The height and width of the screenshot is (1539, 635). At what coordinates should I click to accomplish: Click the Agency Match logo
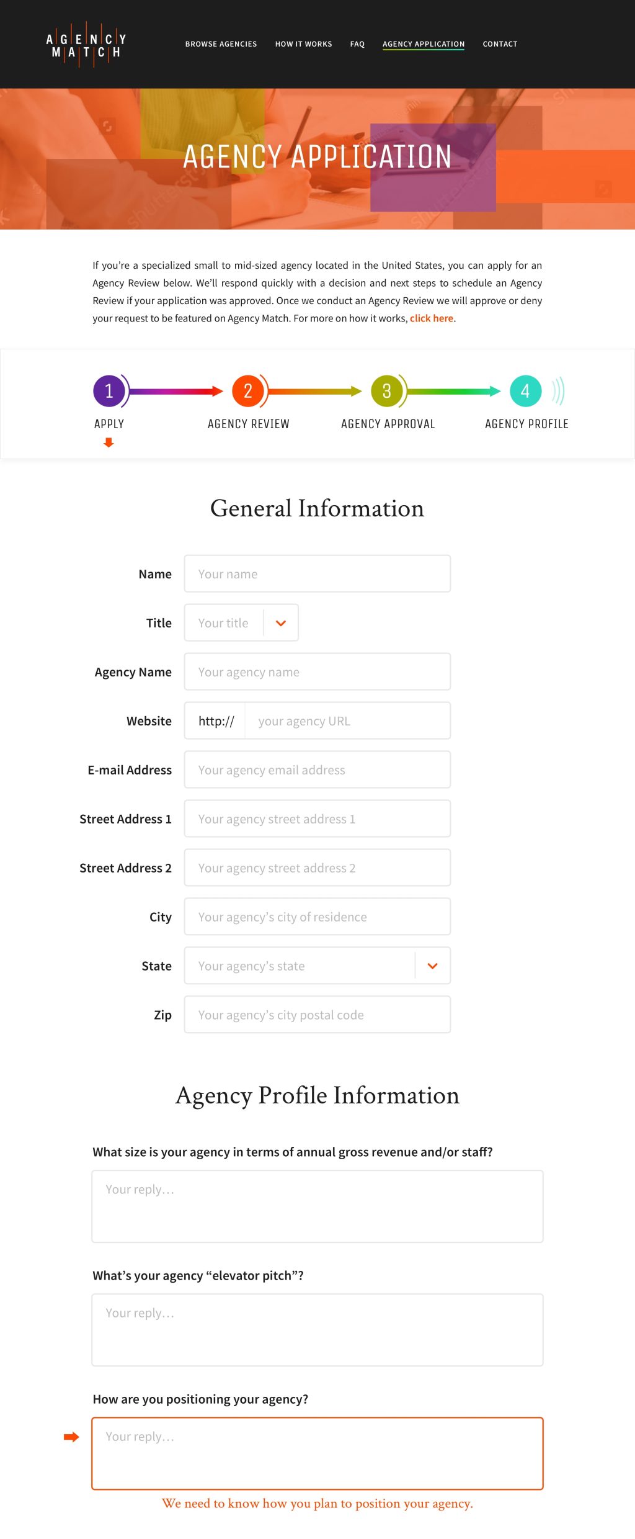coord(85,43)
